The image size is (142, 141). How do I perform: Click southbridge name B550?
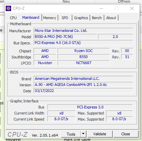(84, 57)
